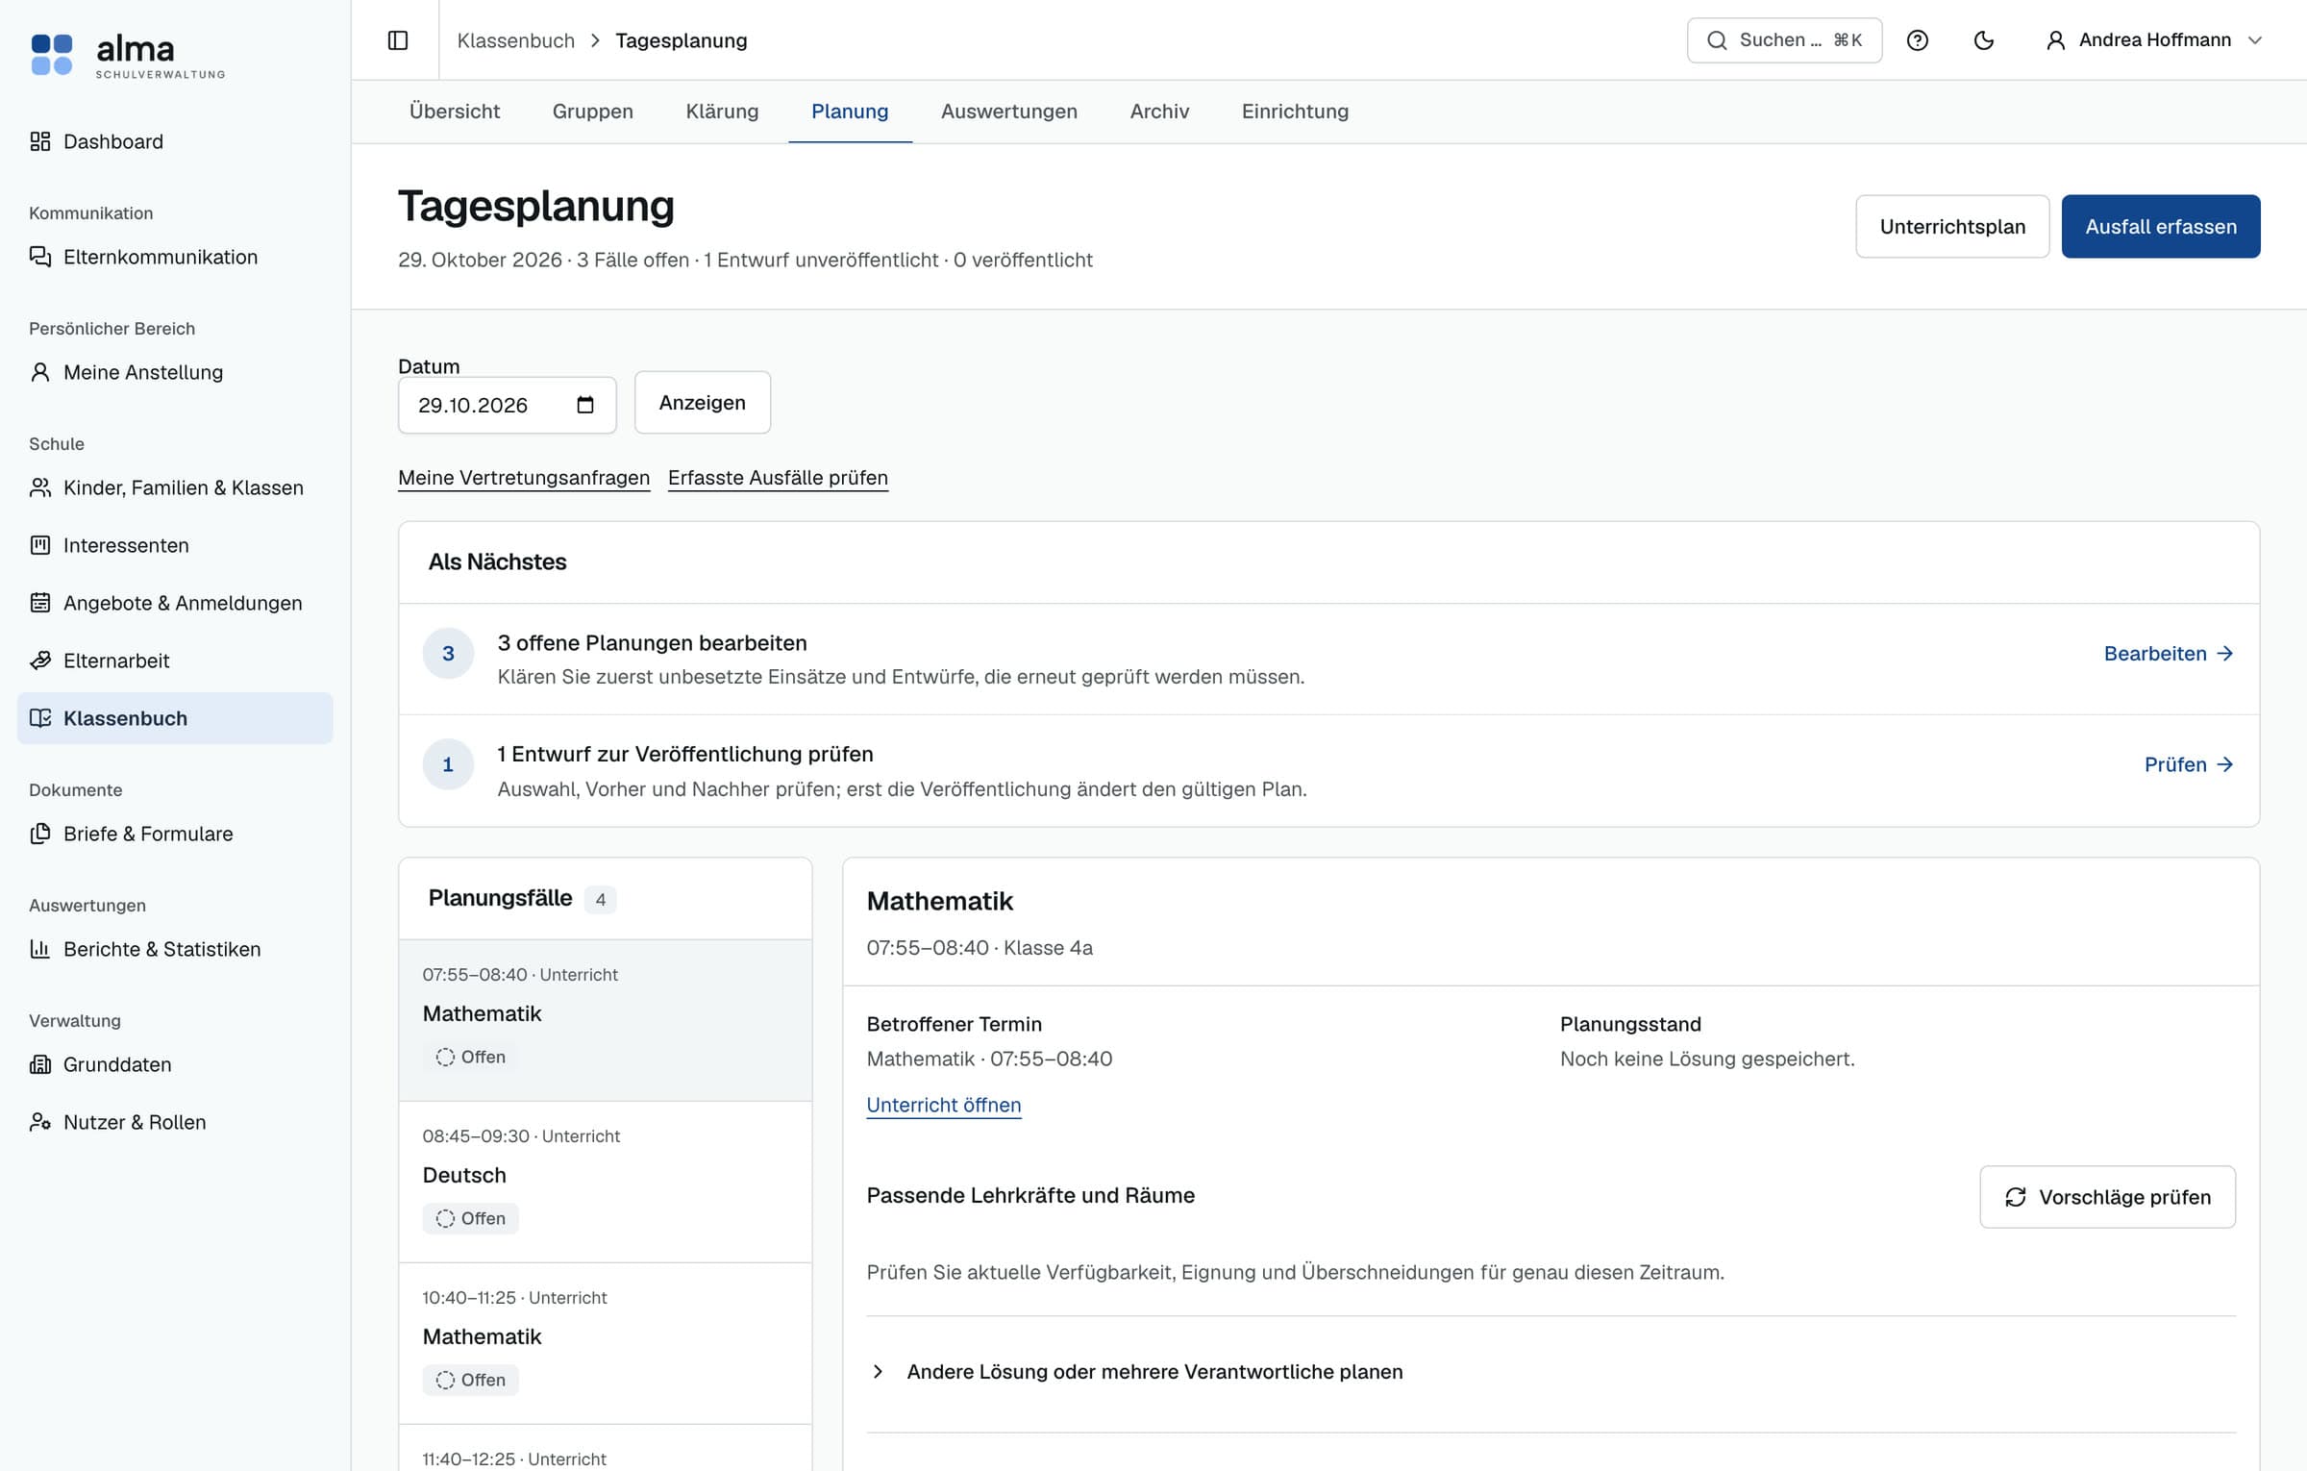Click the Anzeigen button
Screen dimensions: 2307x1471
pos(703,403)
